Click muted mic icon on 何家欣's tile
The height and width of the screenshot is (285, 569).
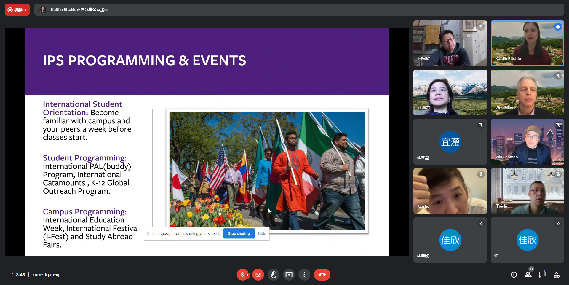(x=481, y=27)
